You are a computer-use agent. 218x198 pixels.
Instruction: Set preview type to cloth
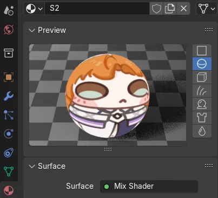point(202,118)
